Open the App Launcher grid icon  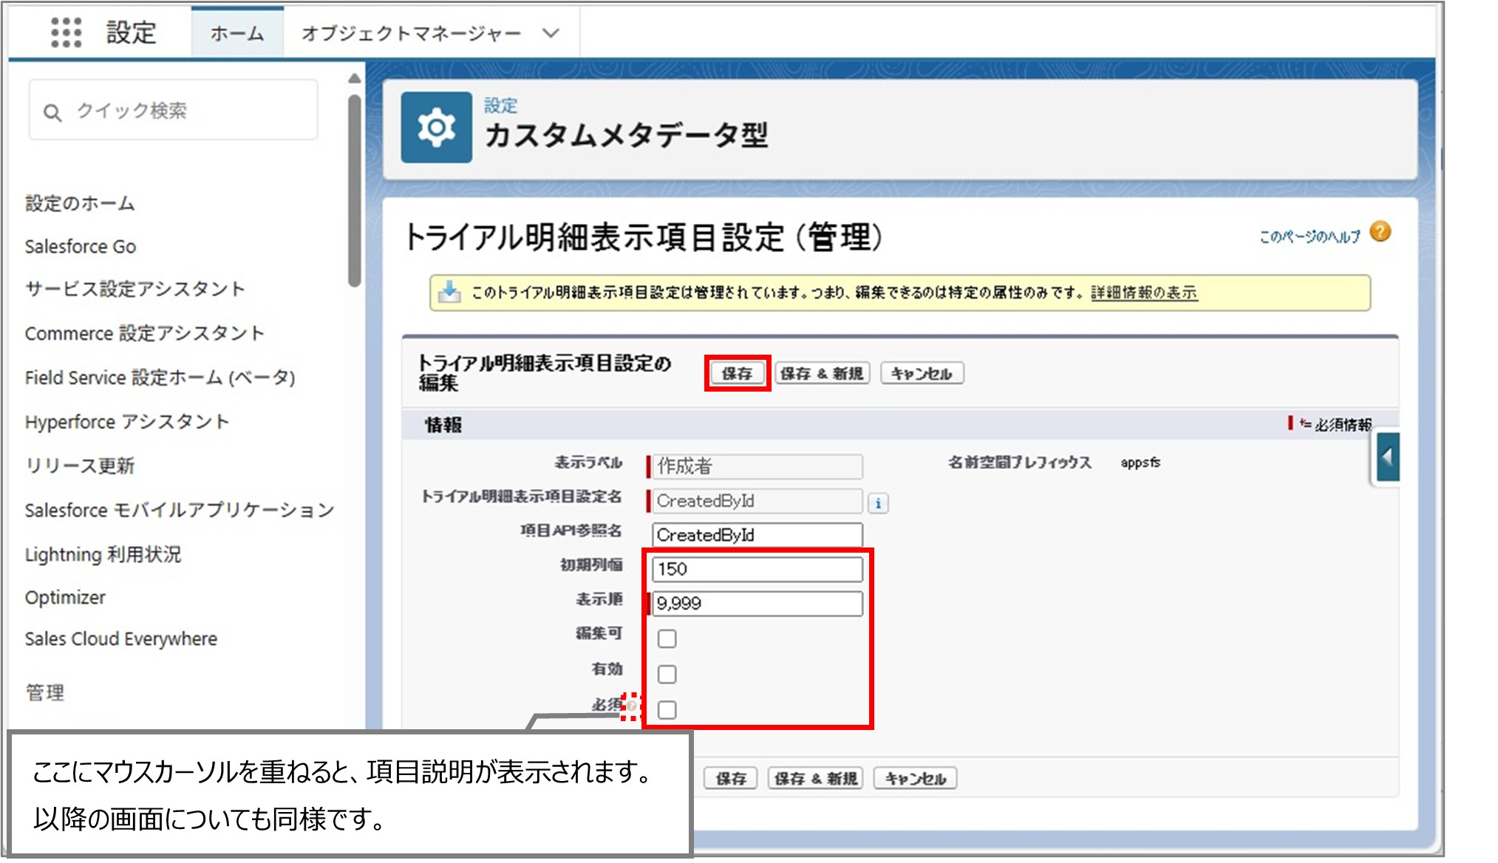point(67,33)
